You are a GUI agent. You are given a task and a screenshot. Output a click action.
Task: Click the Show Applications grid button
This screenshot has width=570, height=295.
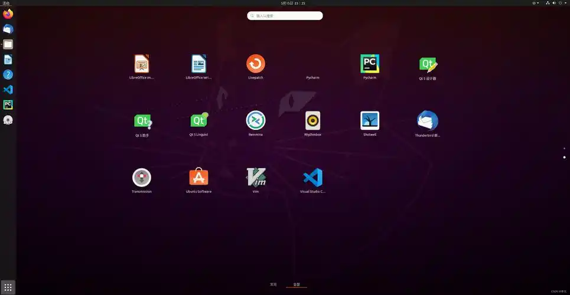(x=8, y=287)
